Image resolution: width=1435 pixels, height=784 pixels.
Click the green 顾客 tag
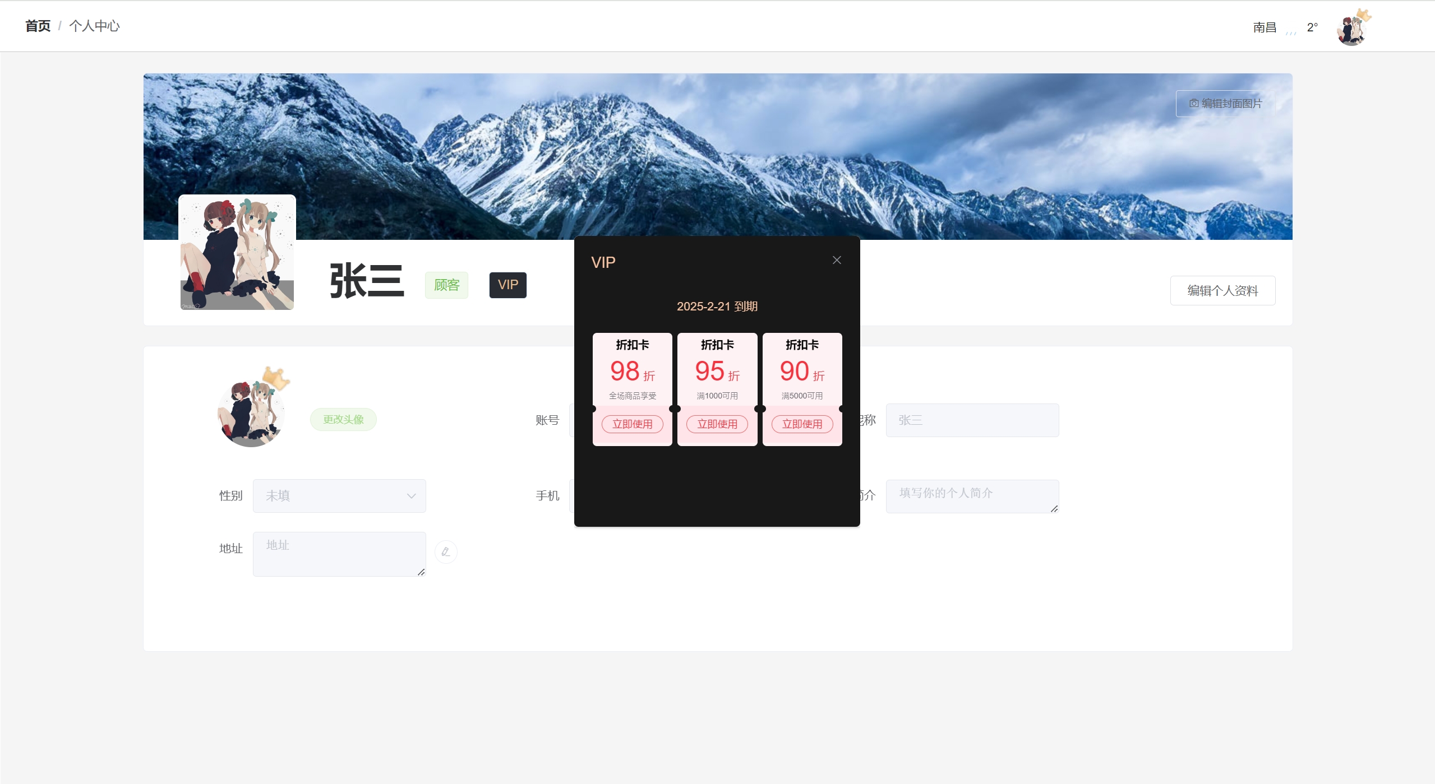tap(446, 285)
